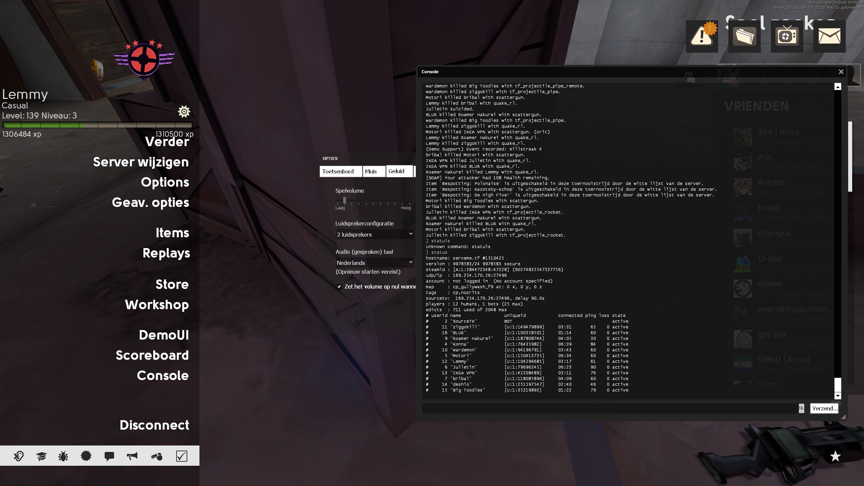
Task: Click the mute players ear icon
Action: (x=19, y=456)
